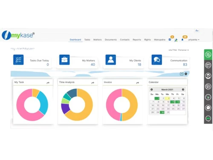Open the Manupatra menu
The width and height of the screenshot is (213, 160).
(160, 40)
